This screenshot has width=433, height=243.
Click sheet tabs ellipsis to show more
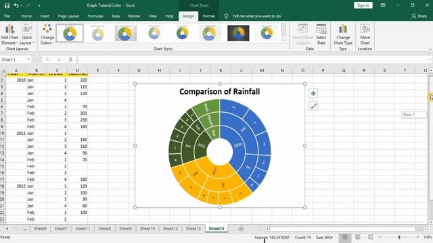tap(25, 229)
